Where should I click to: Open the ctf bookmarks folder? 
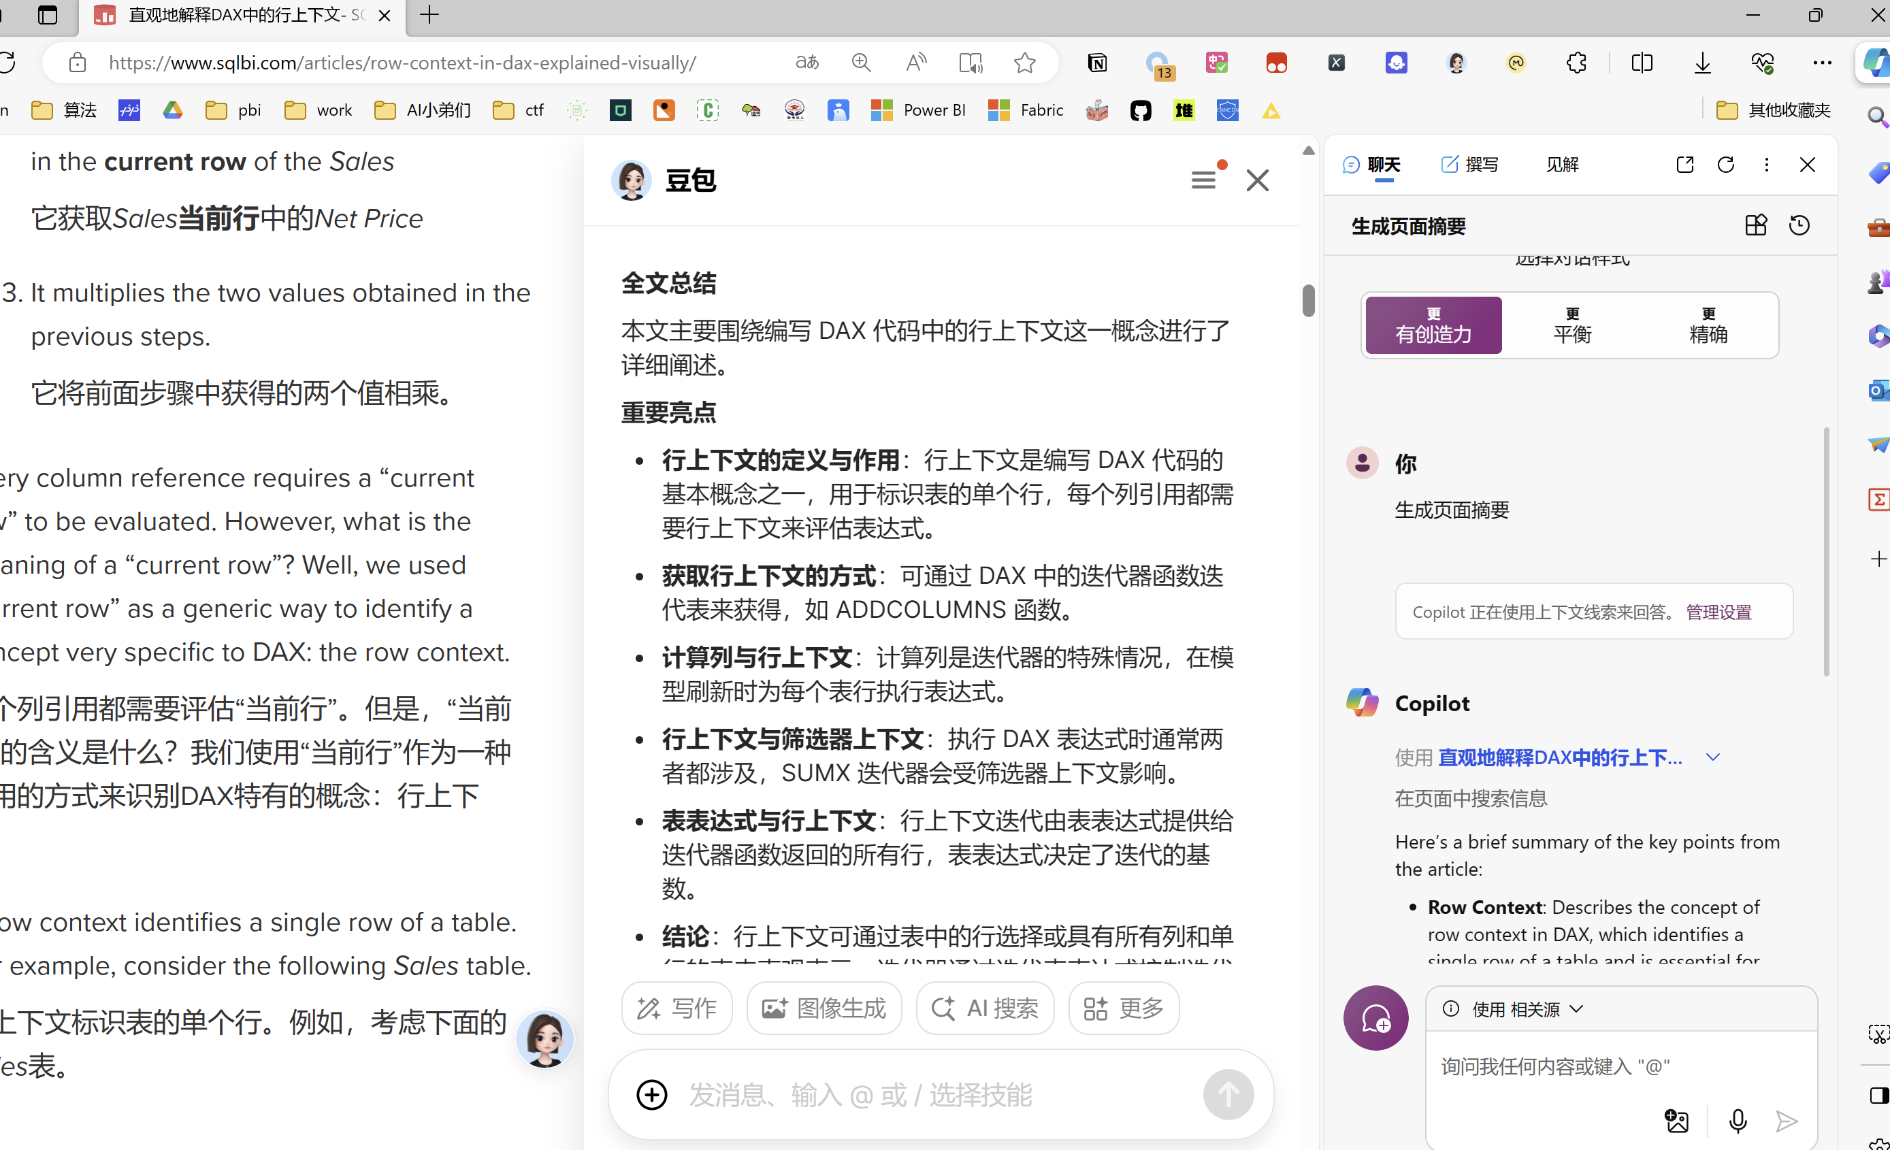click(518, 110)
